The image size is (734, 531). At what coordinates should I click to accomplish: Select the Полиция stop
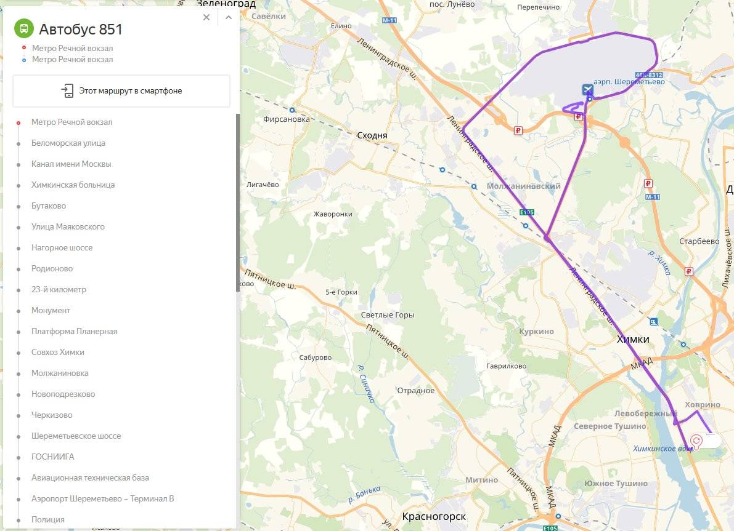(x=47, y=520)
